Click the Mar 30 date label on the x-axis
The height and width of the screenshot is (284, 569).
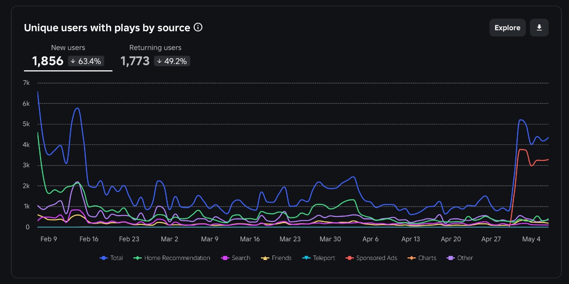[x=330, y=239]
